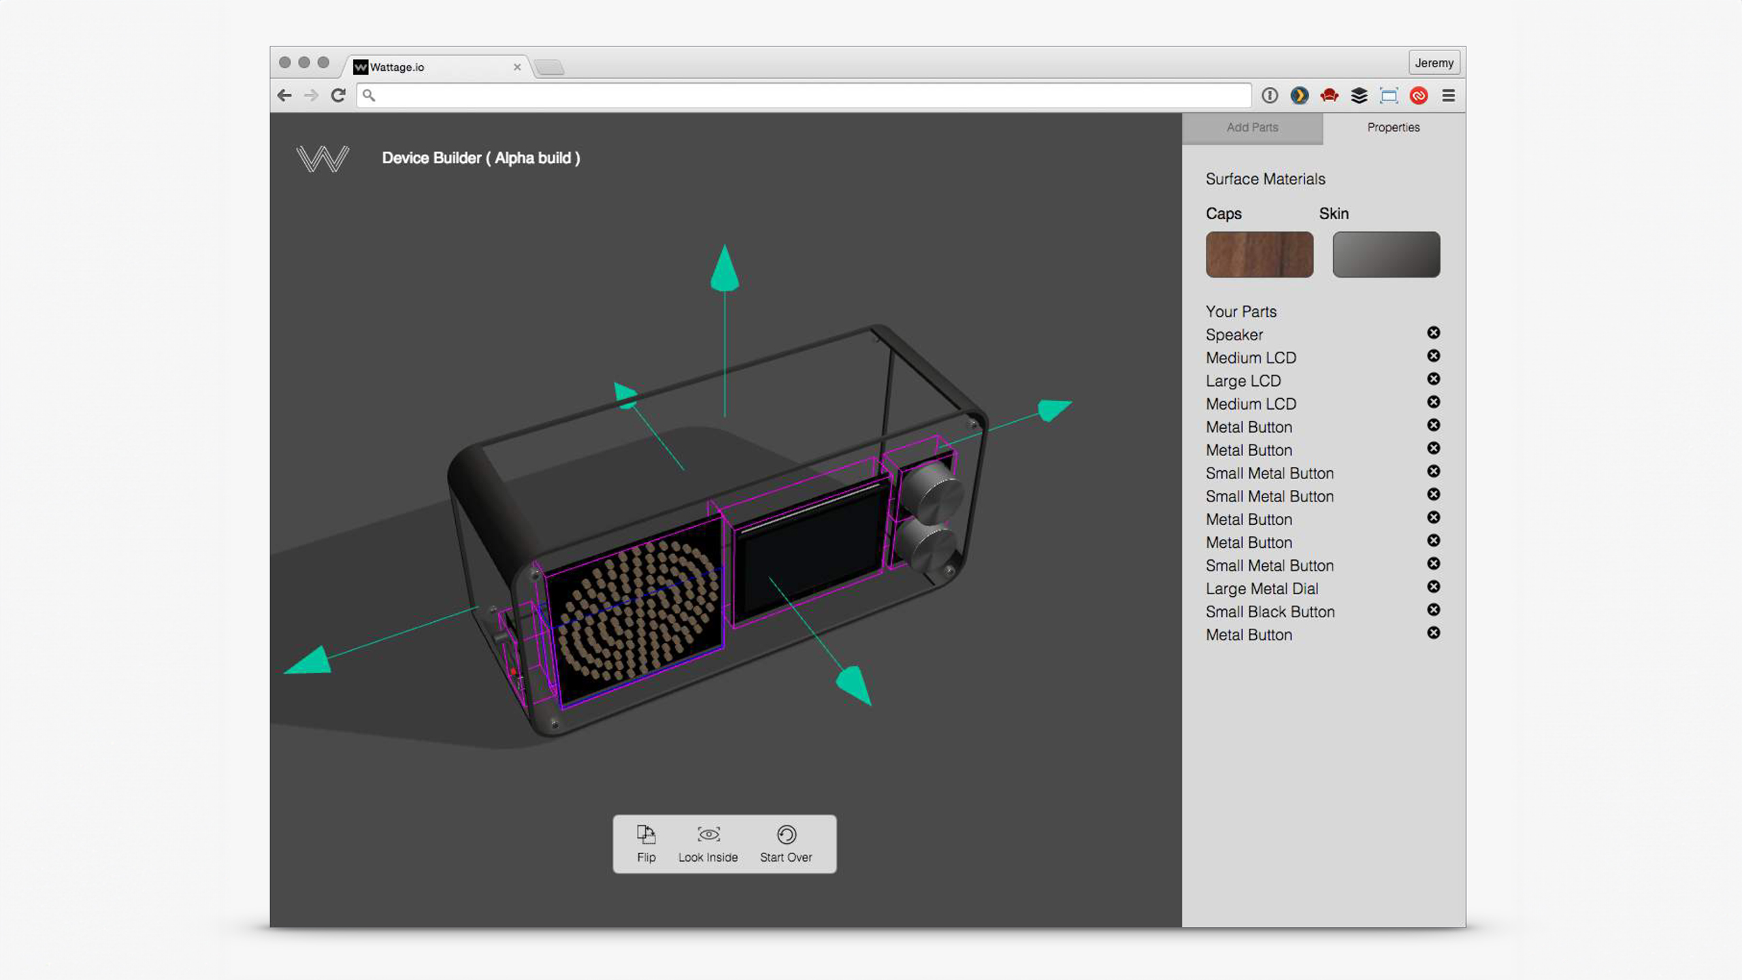Toggle the Look Inside eye view
Screen dimensions: 1742x980
[708, 834]
